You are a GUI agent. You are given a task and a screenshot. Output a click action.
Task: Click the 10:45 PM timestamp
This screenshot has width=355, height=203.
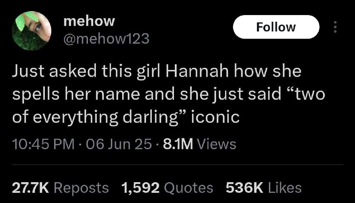point(43,144)
